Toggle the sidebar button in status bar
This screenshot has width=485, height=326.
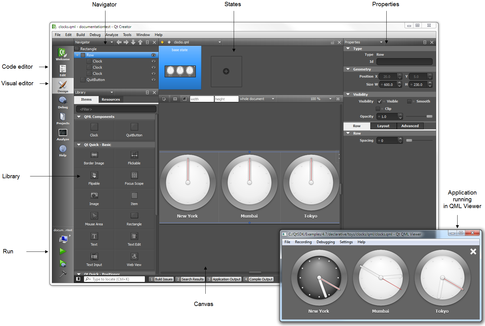78,279
